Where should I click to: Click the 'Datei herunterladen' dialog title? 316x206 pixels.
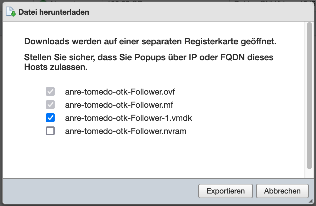(54, 12)
